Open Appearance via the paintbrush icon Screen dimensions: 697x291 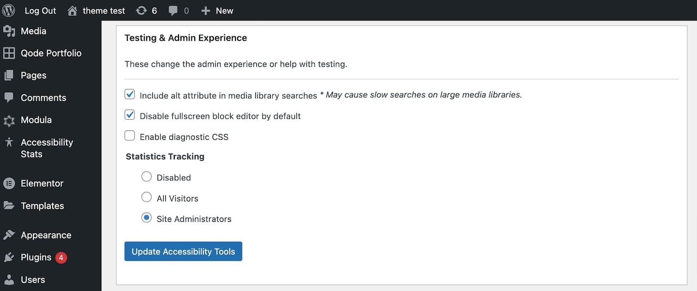pos(10,235)
